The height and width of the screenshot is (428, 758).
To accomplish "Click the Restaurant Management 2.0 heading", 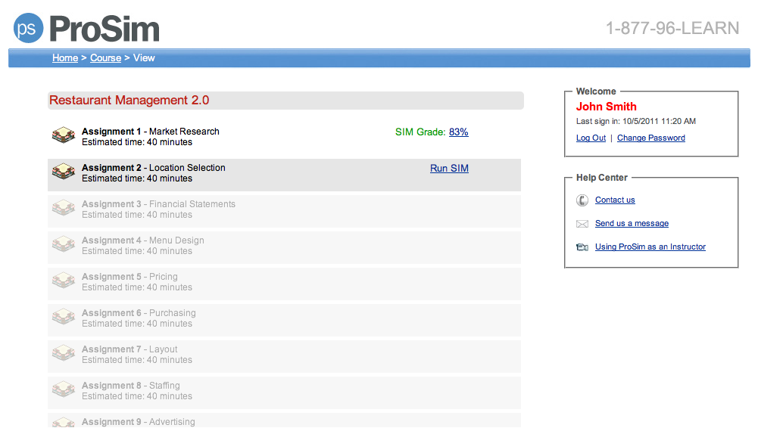I will click(129, 100).
